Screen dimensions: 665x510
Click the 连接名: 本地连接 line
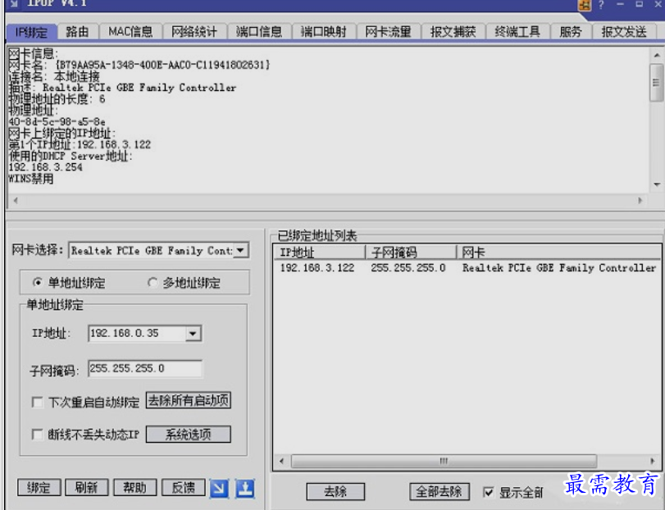click(x=54, y=77)
